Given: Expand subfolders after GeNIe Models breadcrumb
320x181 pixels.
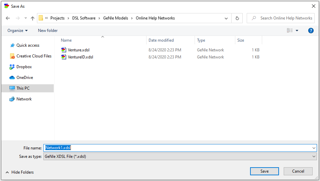Looking at the screenshot, I should coord(132,18).
